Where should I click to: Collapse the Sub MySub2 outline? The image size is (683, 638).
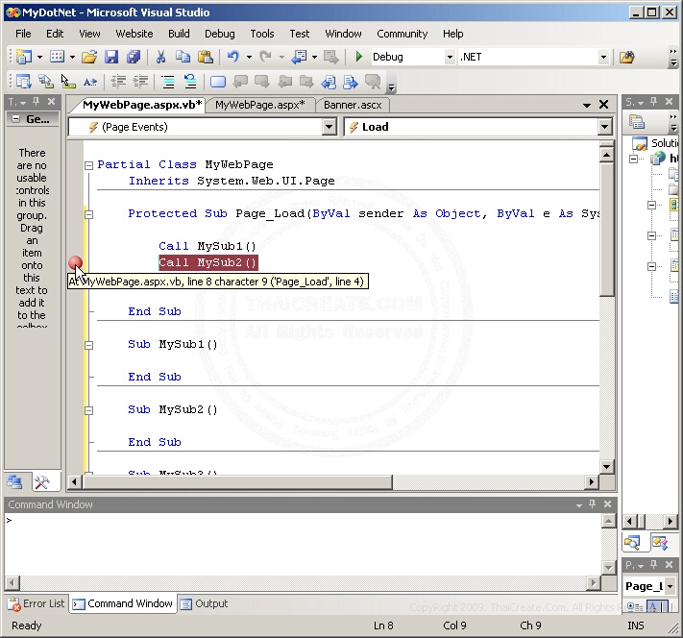pos(89,410)
